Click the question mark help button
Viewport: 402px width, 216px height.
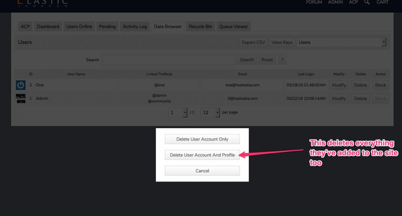pos(282,60)
